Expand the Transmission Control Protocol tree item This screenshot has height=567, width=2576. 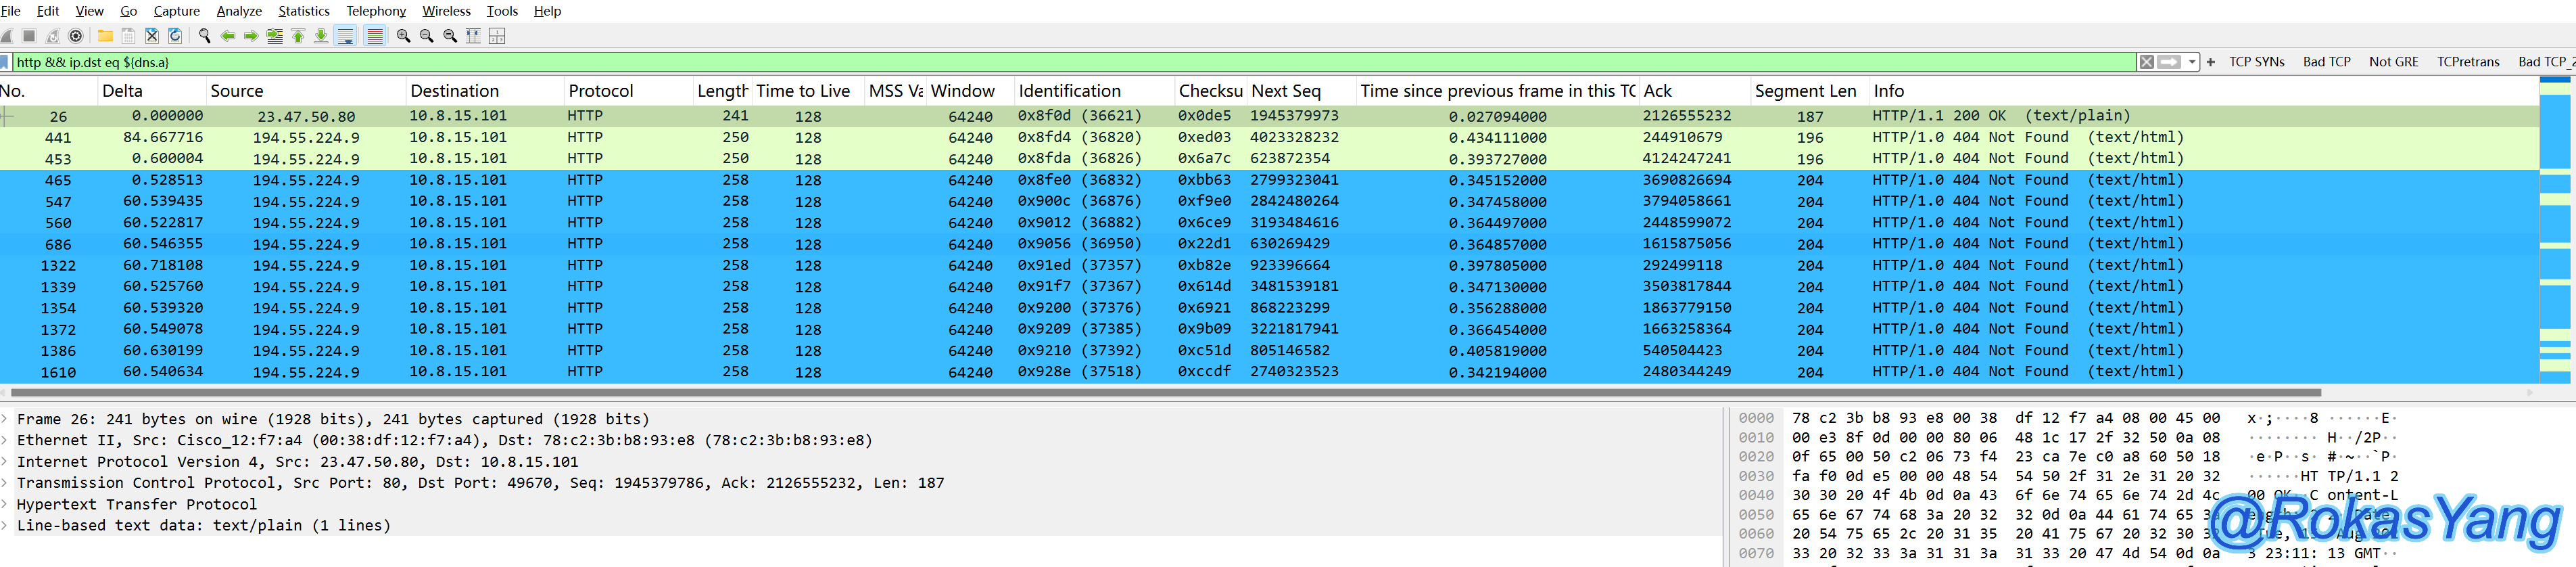click(6, 483)
